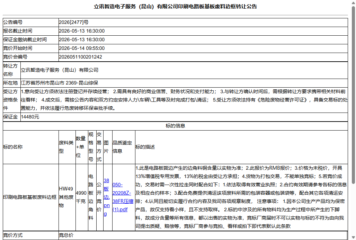Click specification cell 电路板边角料
Viewport: 356px width, 240px height.
[x=92, y=197]
